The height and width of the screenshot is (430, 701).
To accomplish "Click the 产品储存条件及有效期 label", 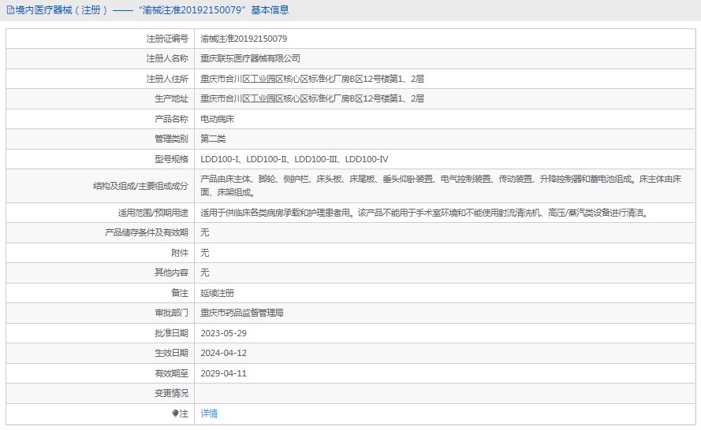I will tap(147, 232).
